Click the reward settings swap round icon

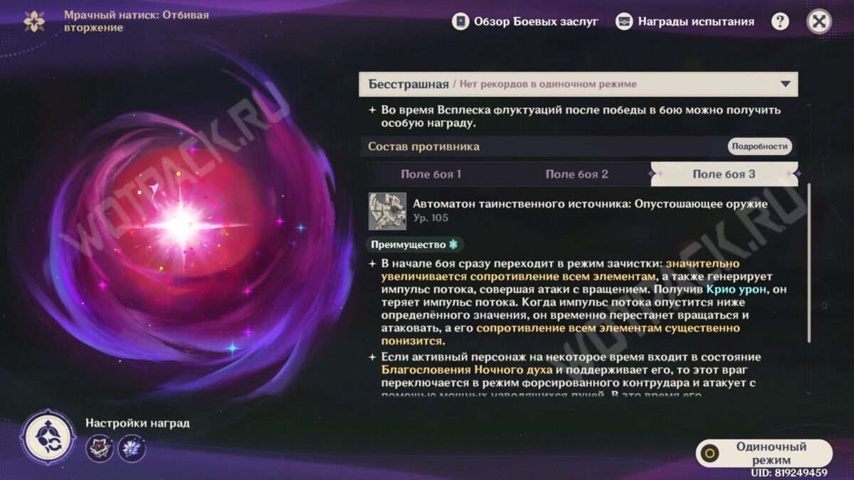tap(48, 437)
